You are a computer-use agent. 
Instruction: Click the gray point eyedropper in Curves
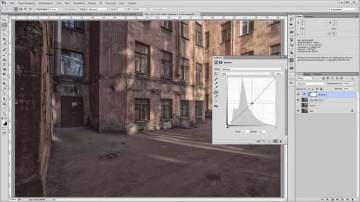coord(216,83)
